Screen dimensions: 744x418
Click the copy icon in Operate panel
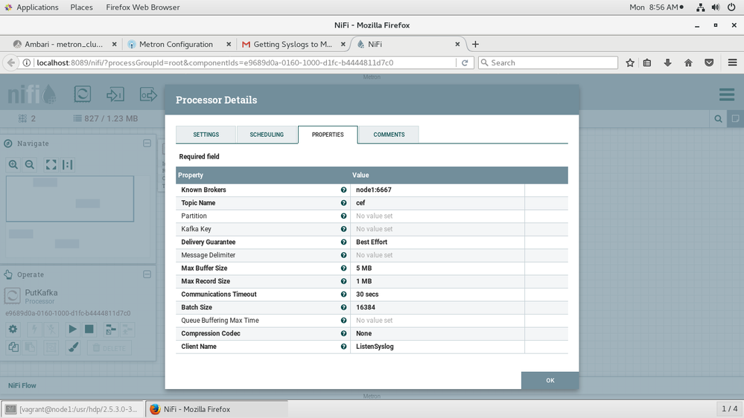pyautogui.click(x=13, y=347)
